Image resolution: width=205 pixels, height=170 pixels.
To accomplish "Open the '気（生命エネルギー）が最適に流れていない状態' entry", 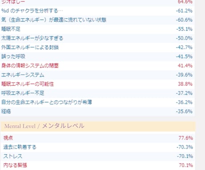I will [54, 20].
